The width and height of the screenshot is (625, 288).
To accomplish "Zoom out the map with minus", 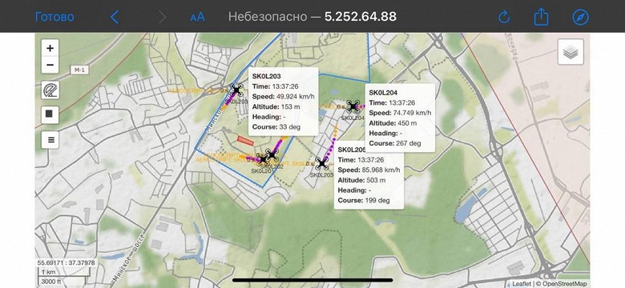I will pos(50,65).
